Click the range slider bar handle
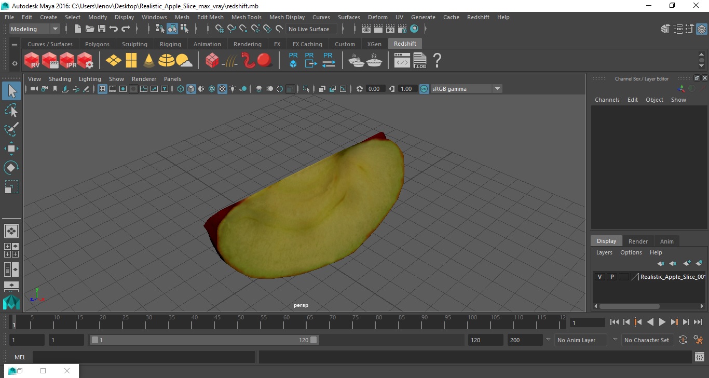This screenshot has height=378, width=709. (x=204, y=340)
